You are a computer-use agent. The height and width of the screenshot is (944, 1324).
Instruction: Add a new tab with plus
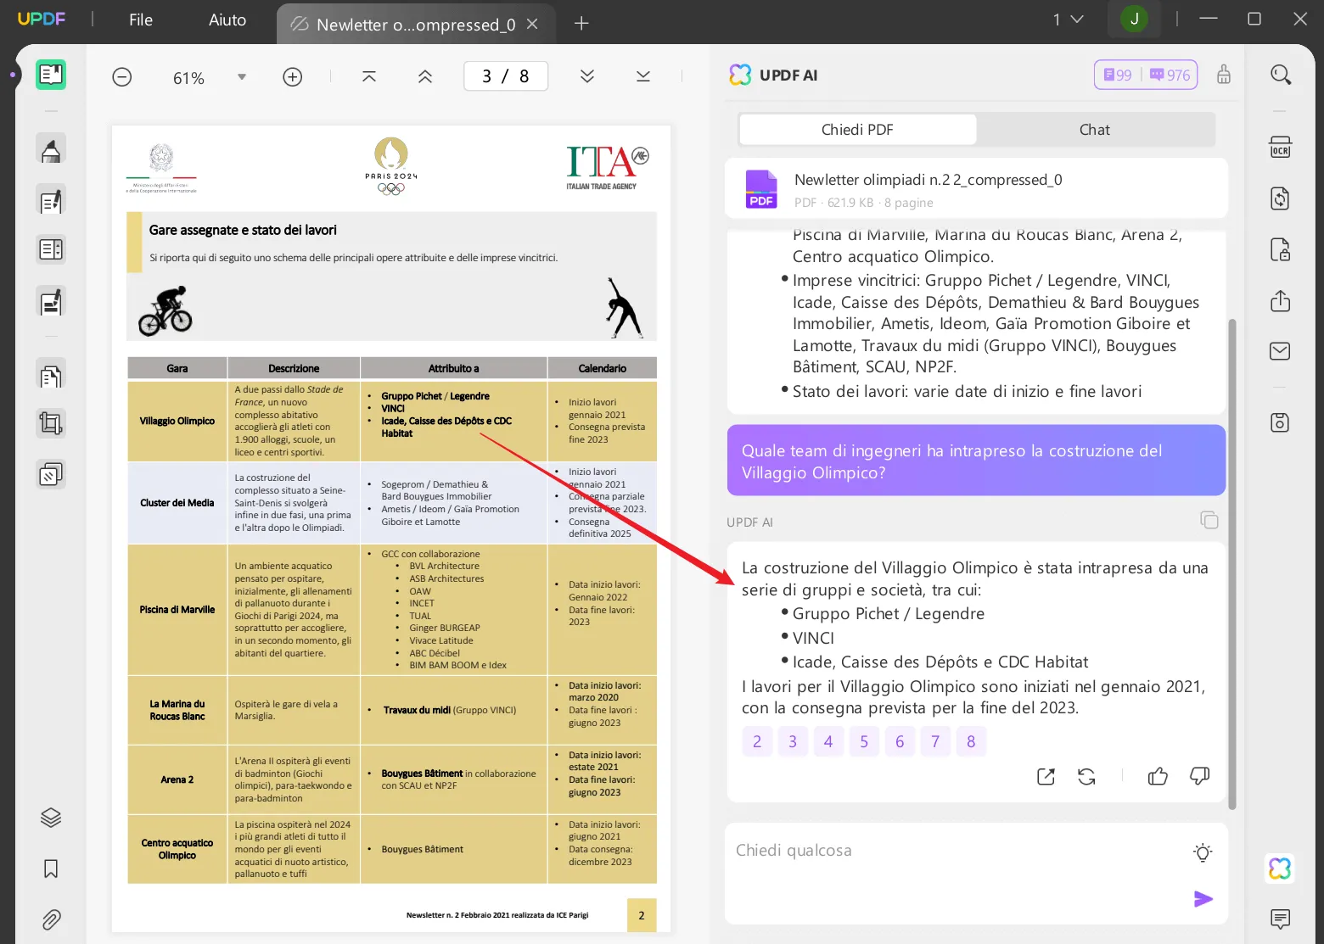pyautogui.click(x=581, y=24)
